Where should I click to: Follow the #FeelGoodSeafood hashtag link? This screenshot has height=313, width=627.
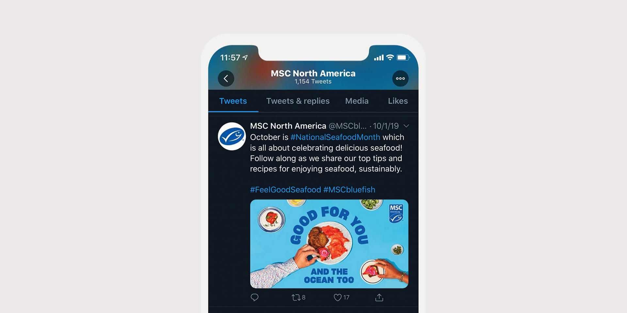click(x=285, y=190)
